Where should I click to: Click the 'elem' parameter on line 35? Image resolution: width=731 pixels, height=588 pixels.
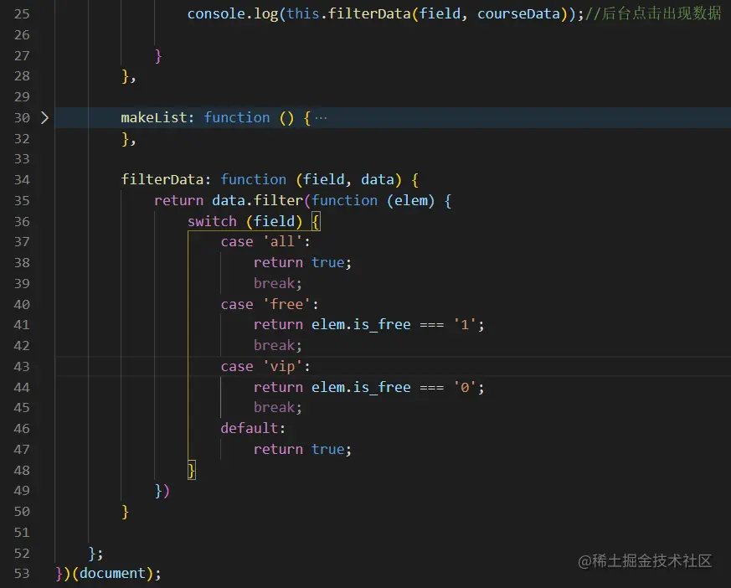click(411, 200)
